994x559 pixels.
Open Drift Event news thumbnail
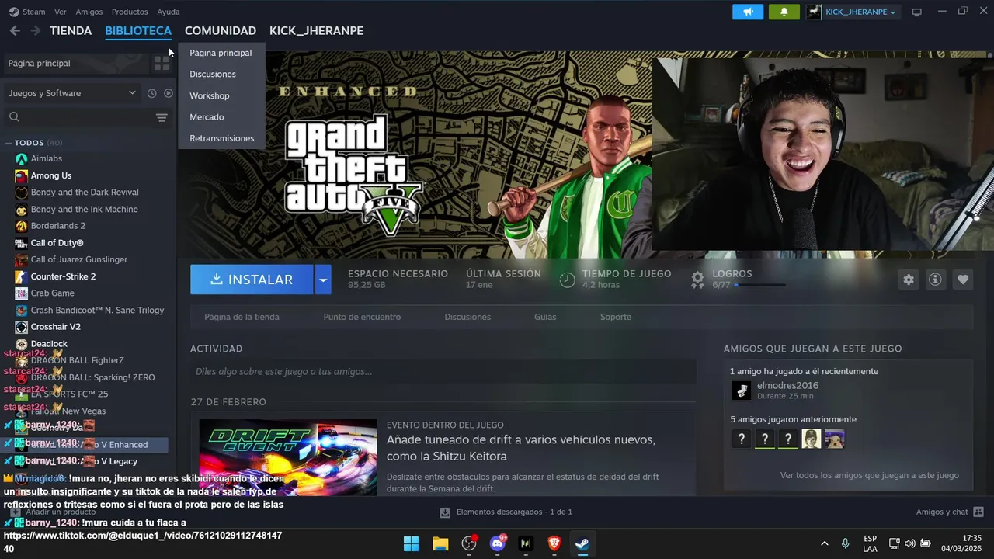pyautogui.click(x=288, y=457)
